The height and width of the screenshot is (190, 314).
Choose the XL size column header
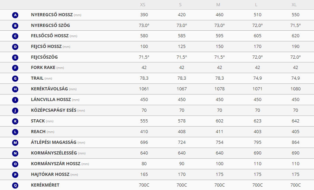tap(294, 5)
